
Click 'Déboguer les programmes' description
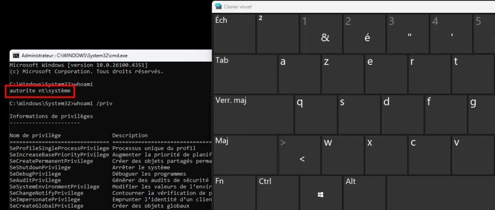149,174
